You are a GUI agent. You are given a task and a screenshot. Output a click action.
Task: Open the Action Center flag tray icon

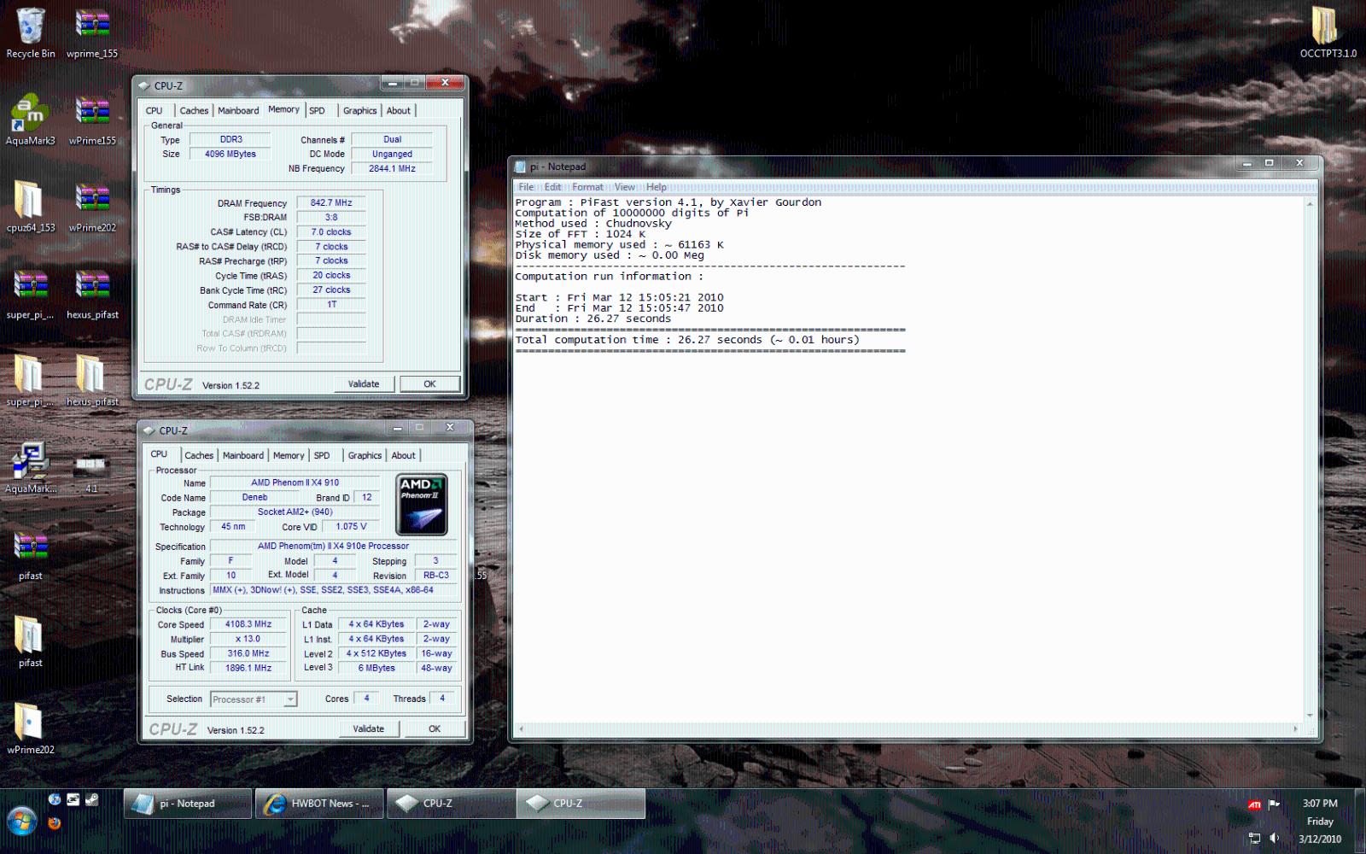coord(1274,804)
